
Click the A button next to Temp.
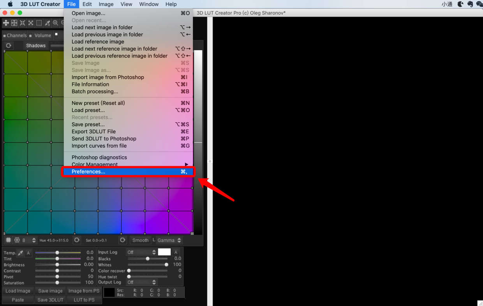[x=28, y=253]
